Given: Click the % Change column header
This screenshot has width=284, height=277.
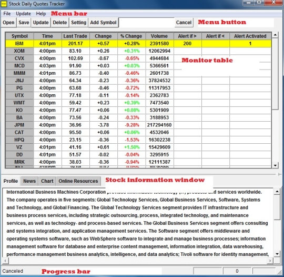Looking at the screenshot, I should click(x=131, y=36).
